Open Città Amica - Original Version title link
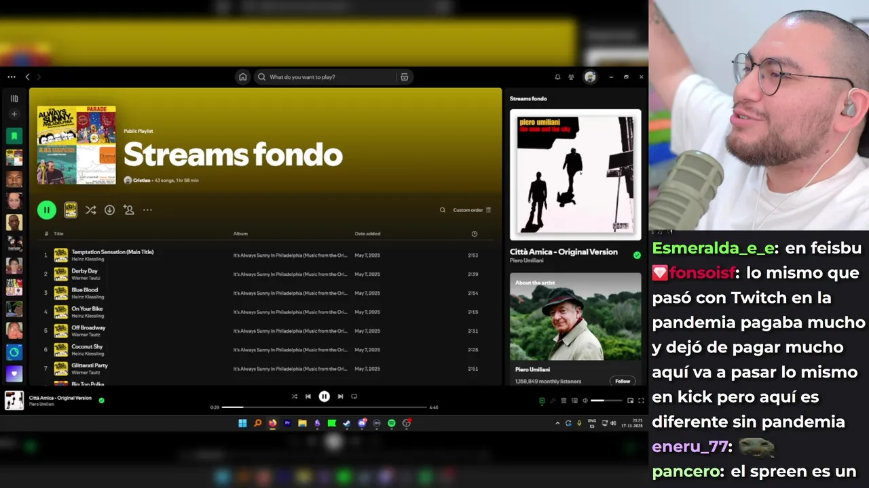Image resolution: width=869 pixels, height=488 pixels. point(563,251)
